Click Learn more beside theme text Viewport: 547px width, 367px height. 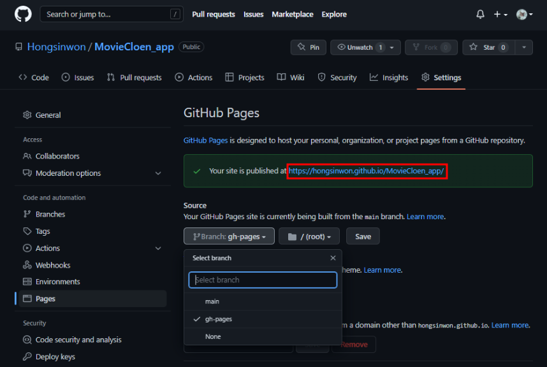point(383,270)
